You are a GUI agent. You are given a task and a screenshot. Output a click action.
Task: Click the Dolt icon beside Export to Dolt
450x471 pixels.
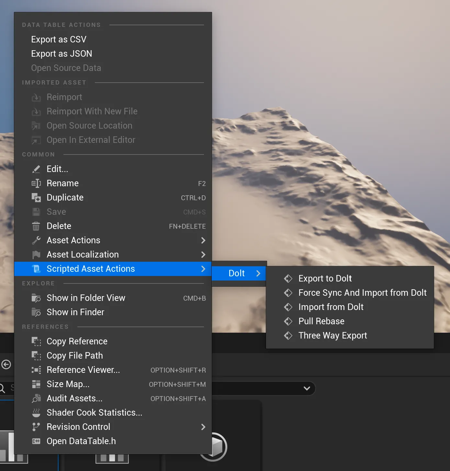(288, 278)
